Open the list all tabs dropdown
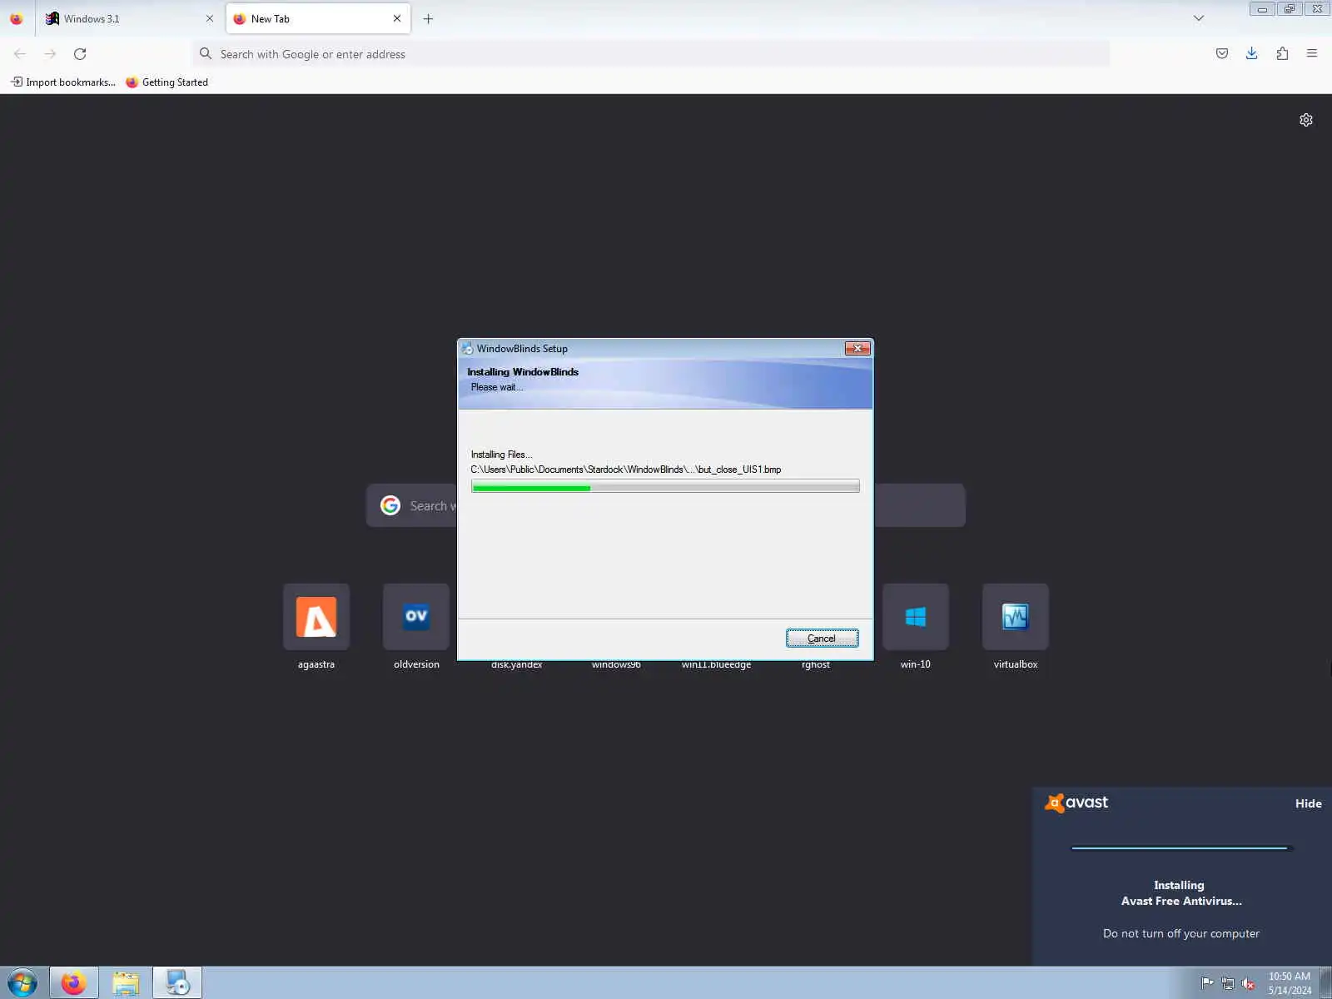 coord(1199,18)
